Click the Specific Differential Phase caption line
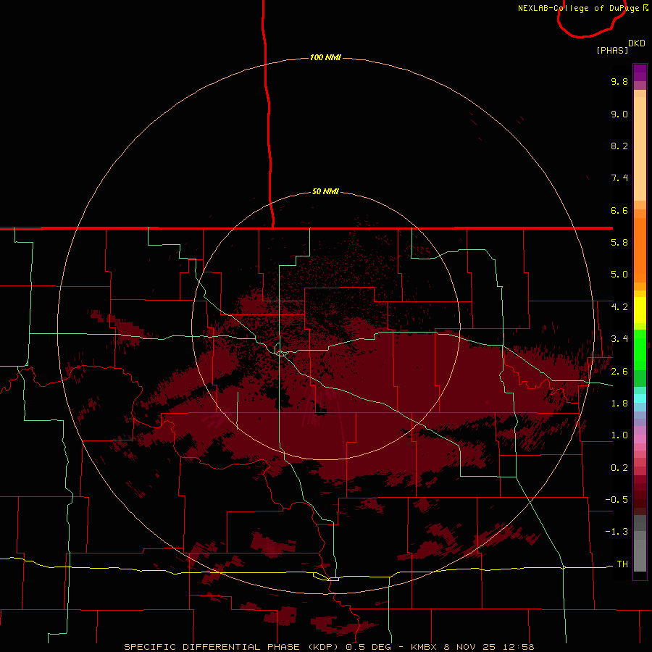This screenshot has width=652, height=652. point(329,647)
